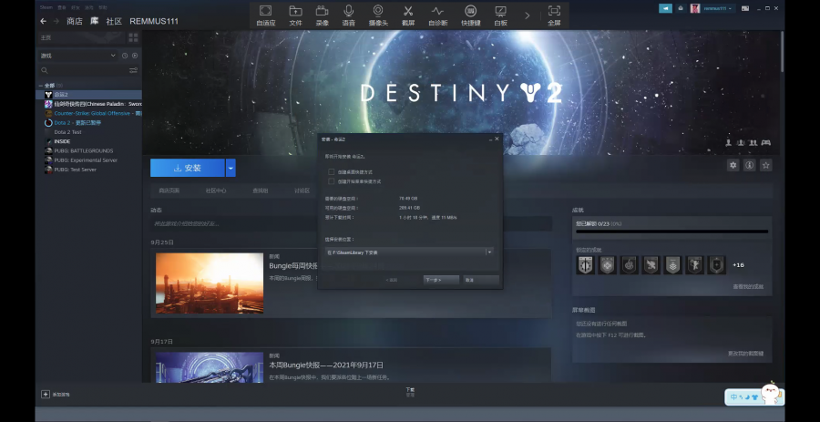Click the blue 安装 install button
The height and width of the screenshot is (422, 820).
(x=187, y=168)
